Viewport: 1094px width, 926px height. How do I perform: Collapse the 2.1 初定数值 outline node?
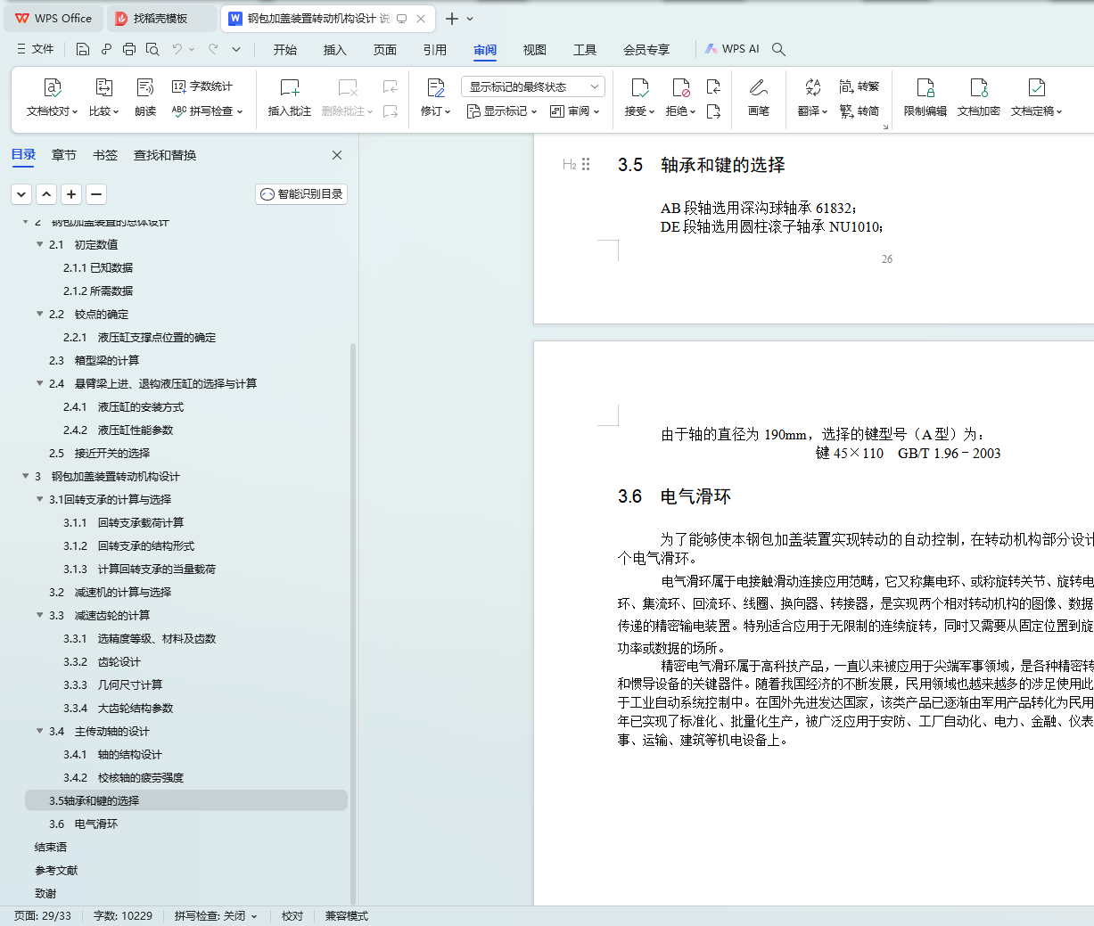click(x=39, y=244)
